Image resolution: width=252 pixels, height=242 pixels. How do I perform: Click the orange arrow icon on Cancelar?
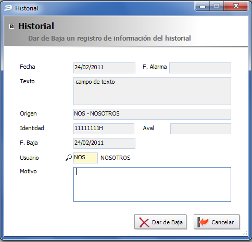pos(203,222)
